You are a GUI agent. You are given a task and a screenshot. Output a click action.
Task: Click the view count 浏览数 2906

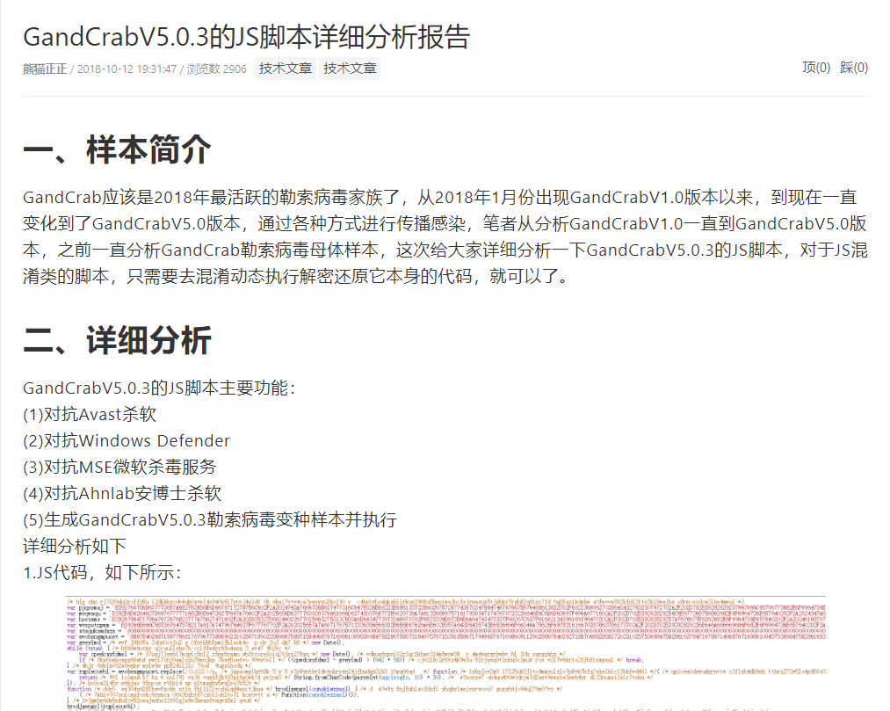click(x=217, y=69)
